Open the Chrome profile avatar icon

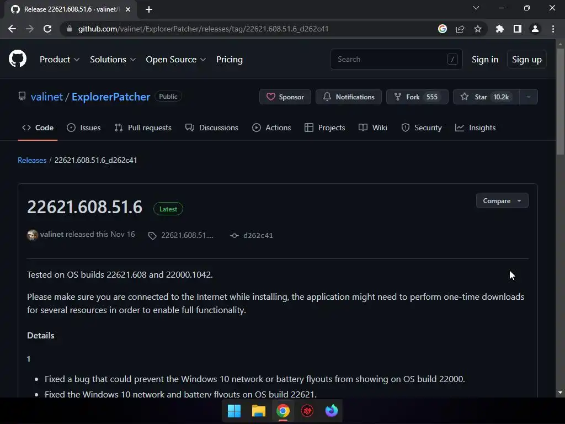pos(535,29)
